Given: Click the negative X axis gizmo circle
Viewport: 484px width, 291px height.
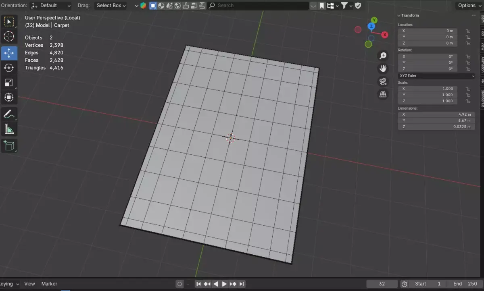Looking at the screenshot, I should pyautogui.click(x=358, y=29).
